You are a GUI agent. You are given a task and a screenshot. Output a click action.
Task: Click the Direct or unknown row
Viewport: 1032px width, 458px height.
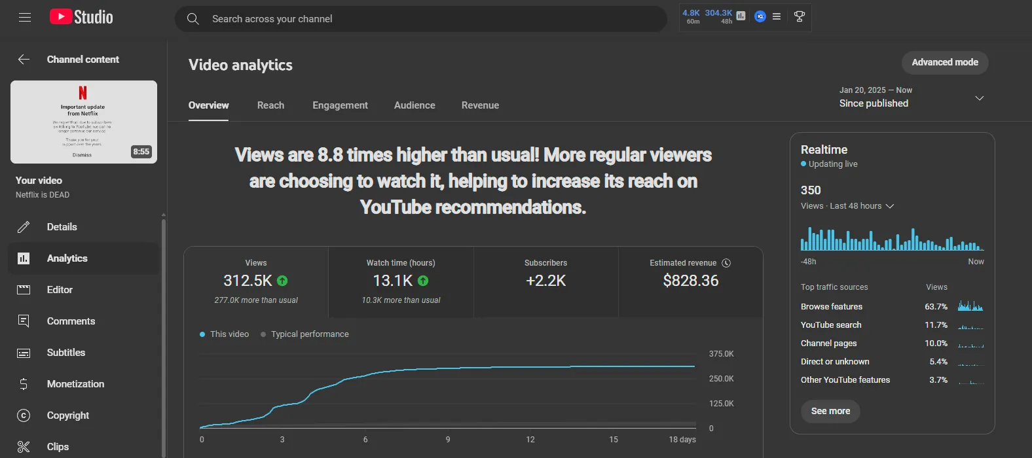(x=892, y=361)
